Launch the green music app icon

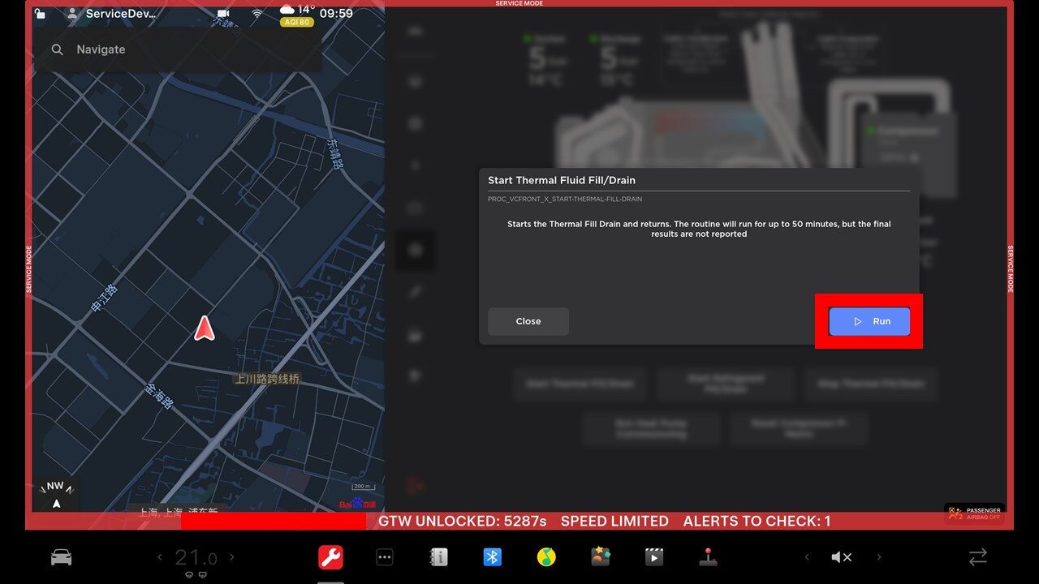click(x=545, y=557)
